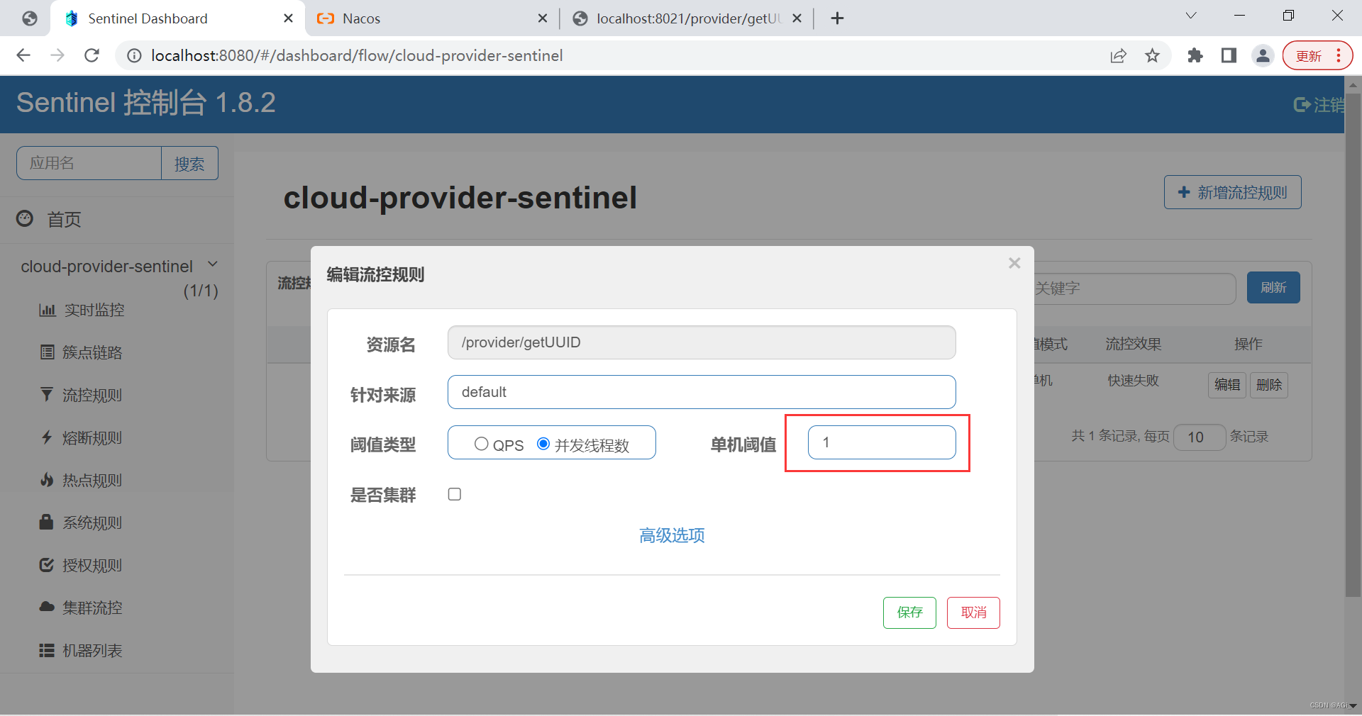Toggle the 是否集群 checkbox
This screenshot has height=716, width=1362.
455,494
